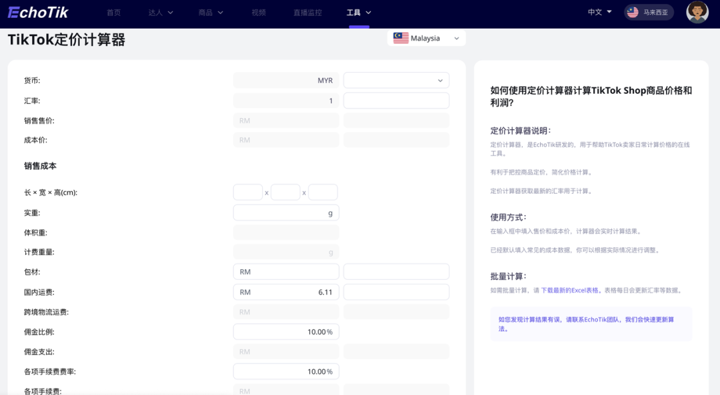Click the EchoTik logo
This screenshot has width=720, height=395.
(x=38, y=13)
